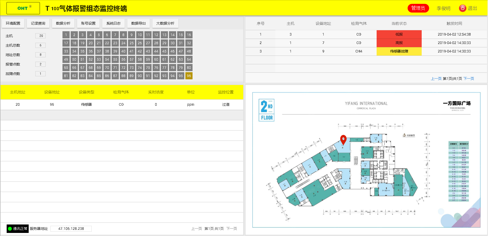
Task: Select highlighted host number 96
Action: (x=189, y=76)
